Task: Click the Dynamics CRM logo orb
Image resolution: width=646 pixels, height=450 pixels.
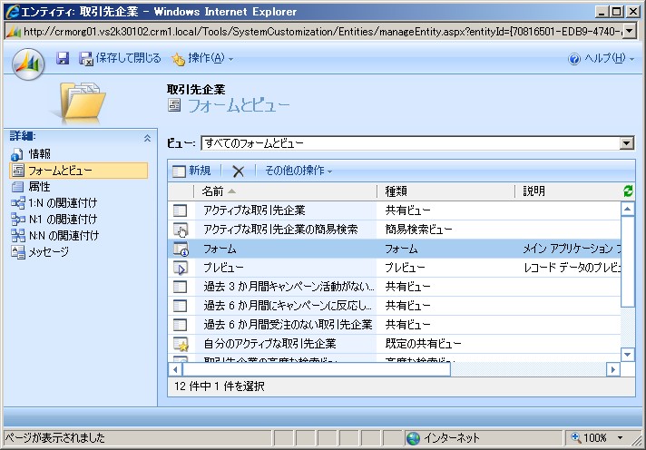Action: tap(28, 64)
